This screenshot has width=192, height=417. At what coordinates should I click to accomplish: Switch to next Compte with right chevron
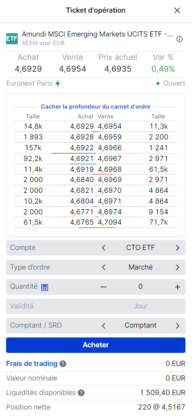pyautogui.click(x=177, y=248)
